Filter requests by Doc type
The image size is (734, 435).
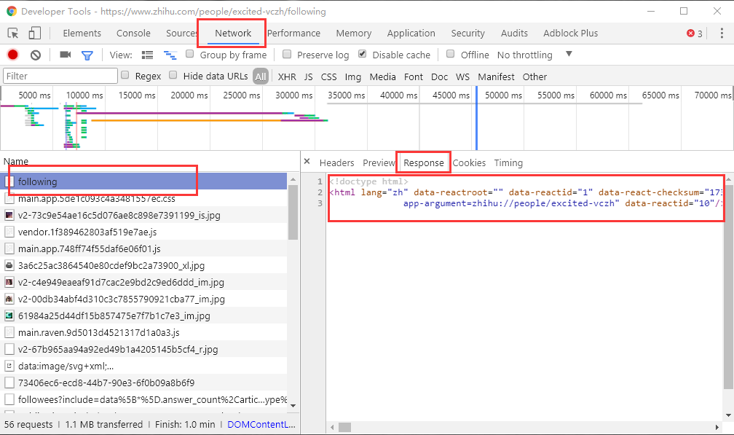click(x=439, y=77)
